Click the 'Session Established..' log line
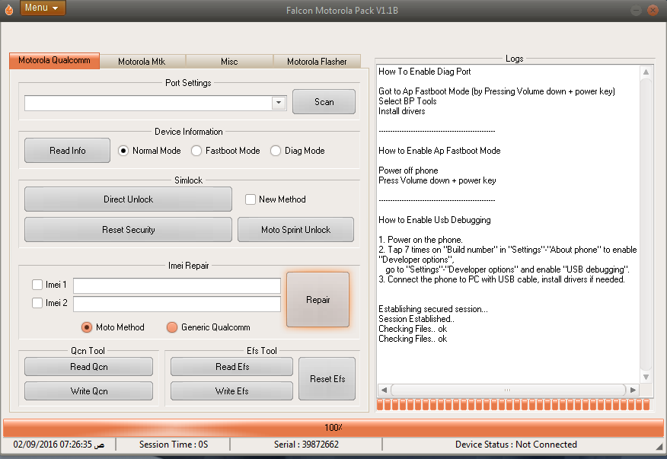 [416, 319]
